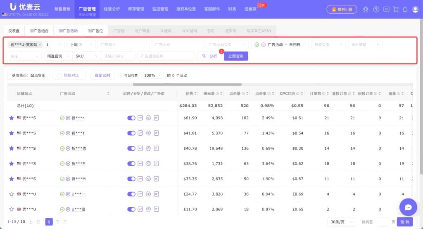
Task: Open notifications bell icon
Action: click(405, 9)
